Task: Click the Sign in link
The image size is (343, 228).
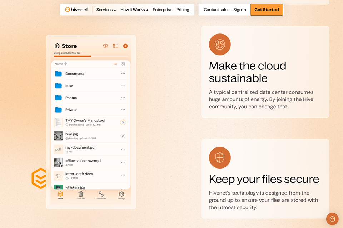Action: tap(239, 10)
